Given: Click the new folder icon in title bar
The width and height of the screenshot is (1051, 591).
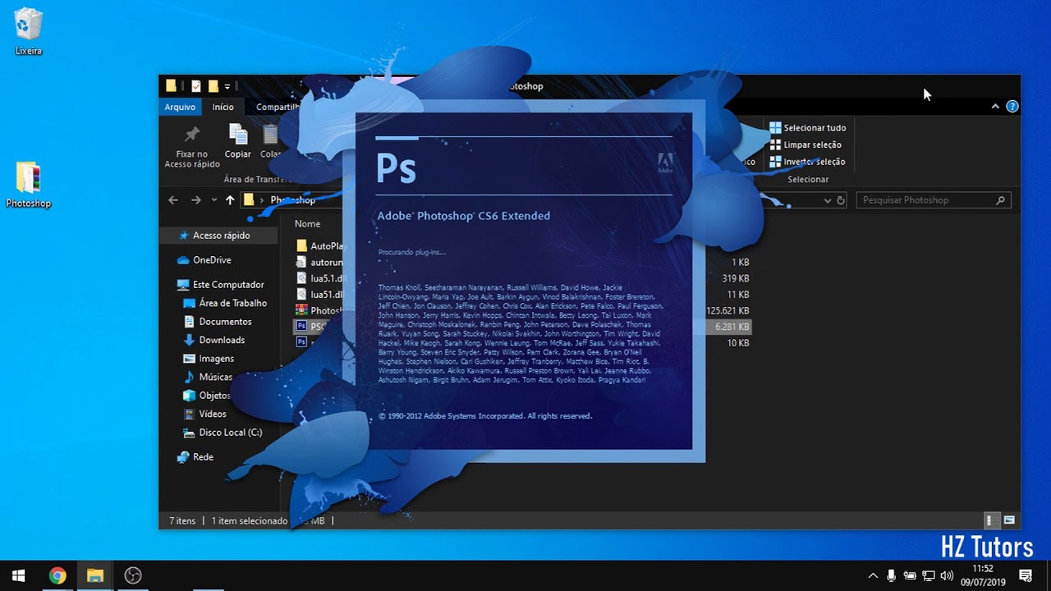Looking at the screenshot, I should [213, 86].
